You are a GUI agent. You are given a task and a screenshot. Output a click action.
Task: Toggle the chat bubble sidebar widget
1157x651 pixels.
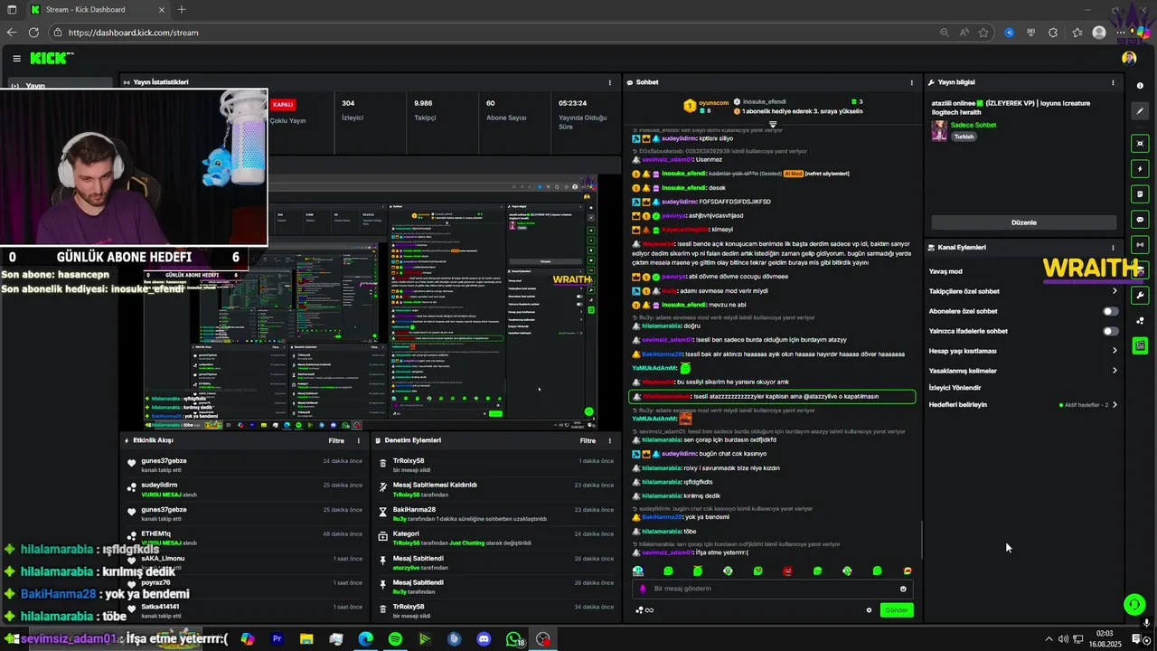[x=1140, y=219]
